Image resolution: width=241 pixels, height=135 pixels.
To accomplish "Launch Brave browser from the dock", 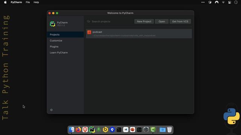I will tap(85, 129).
